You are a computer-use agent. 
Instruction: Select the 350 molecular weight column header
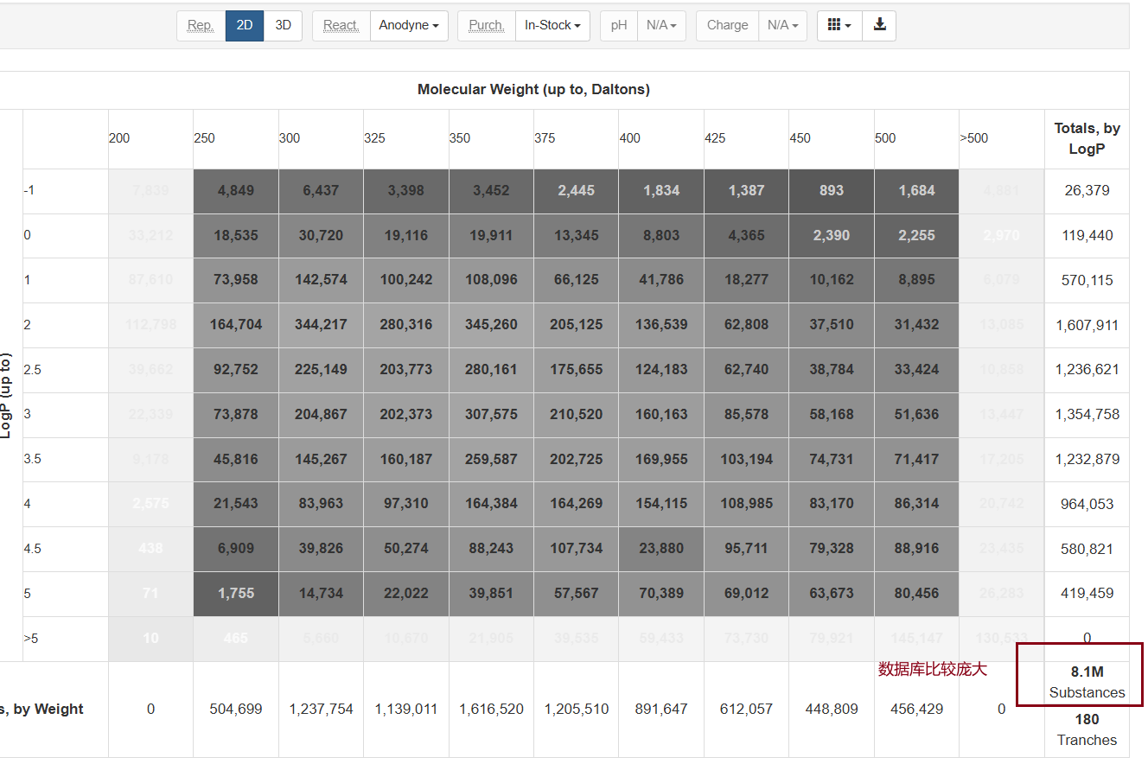491,138
